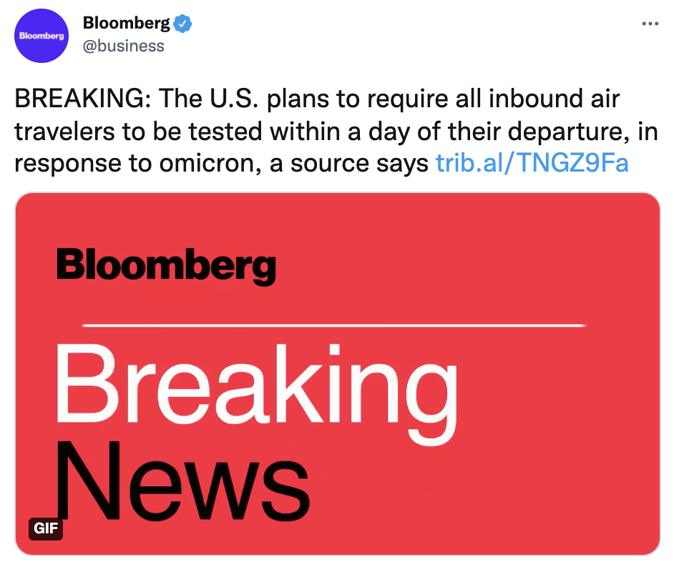Click the phrase 'travelers to be tested'
This screenshot has width=674, height=572.
[138, 132]
